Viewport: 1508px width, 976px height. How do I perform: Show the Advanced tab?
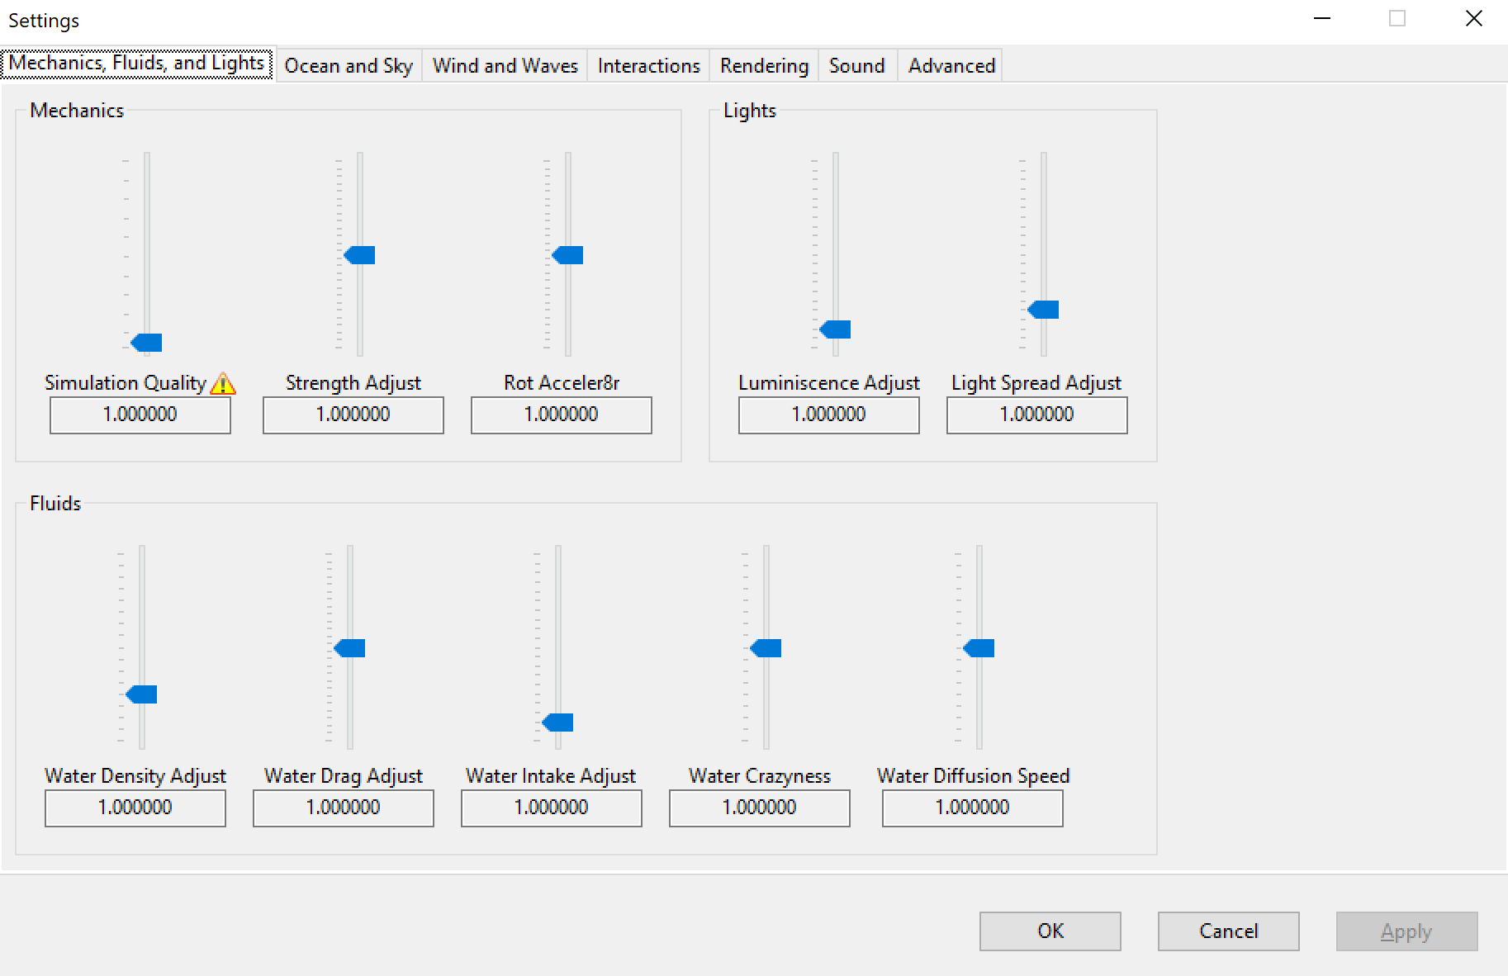(951, 66)
